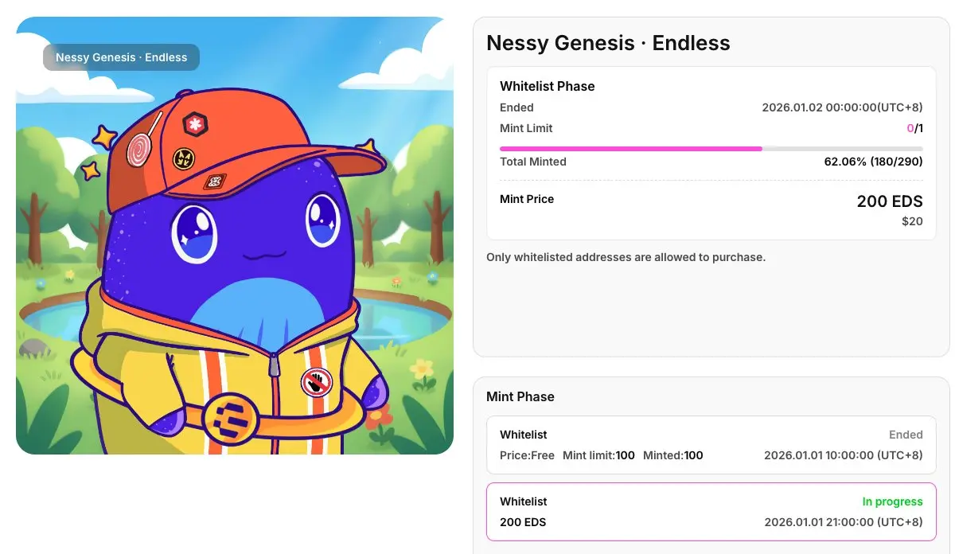Click the Mint Phase section heading
955x554 pixels.
click(520, 396)
